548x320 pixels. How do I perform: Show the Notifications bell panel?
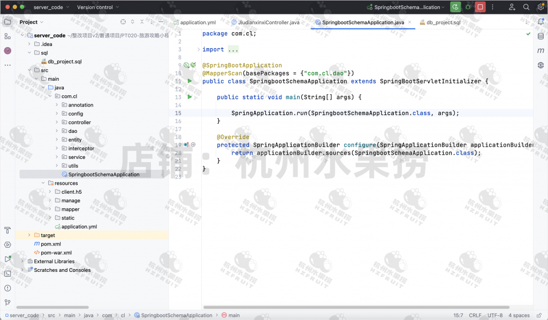coord(541,22)
